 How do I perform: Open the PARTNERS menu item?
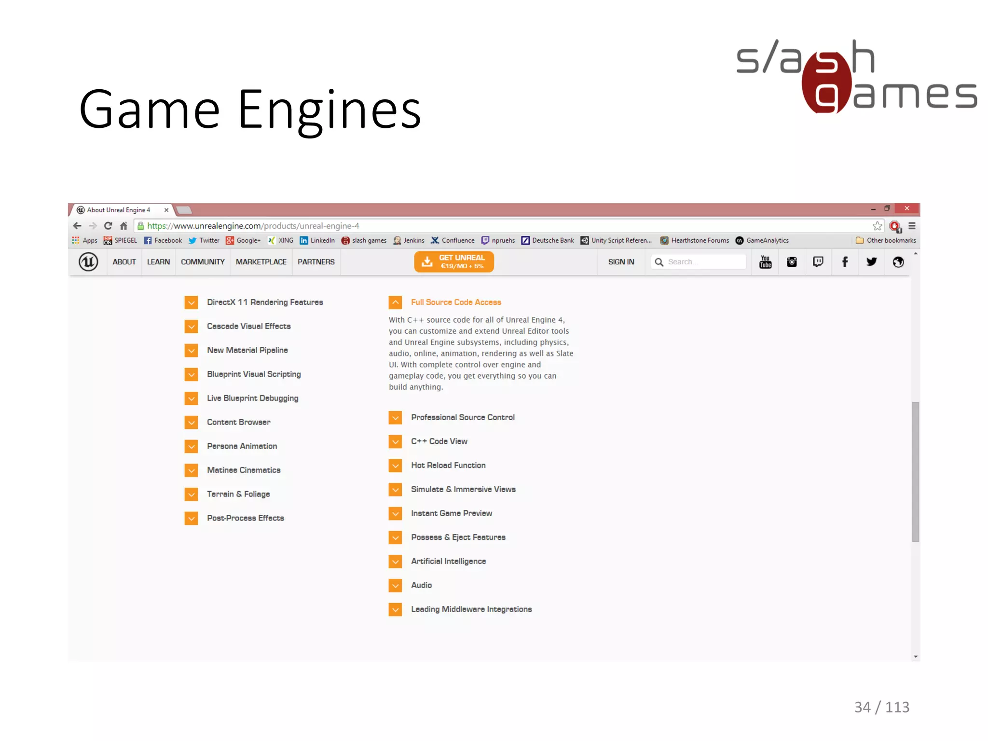pos(316,262)
